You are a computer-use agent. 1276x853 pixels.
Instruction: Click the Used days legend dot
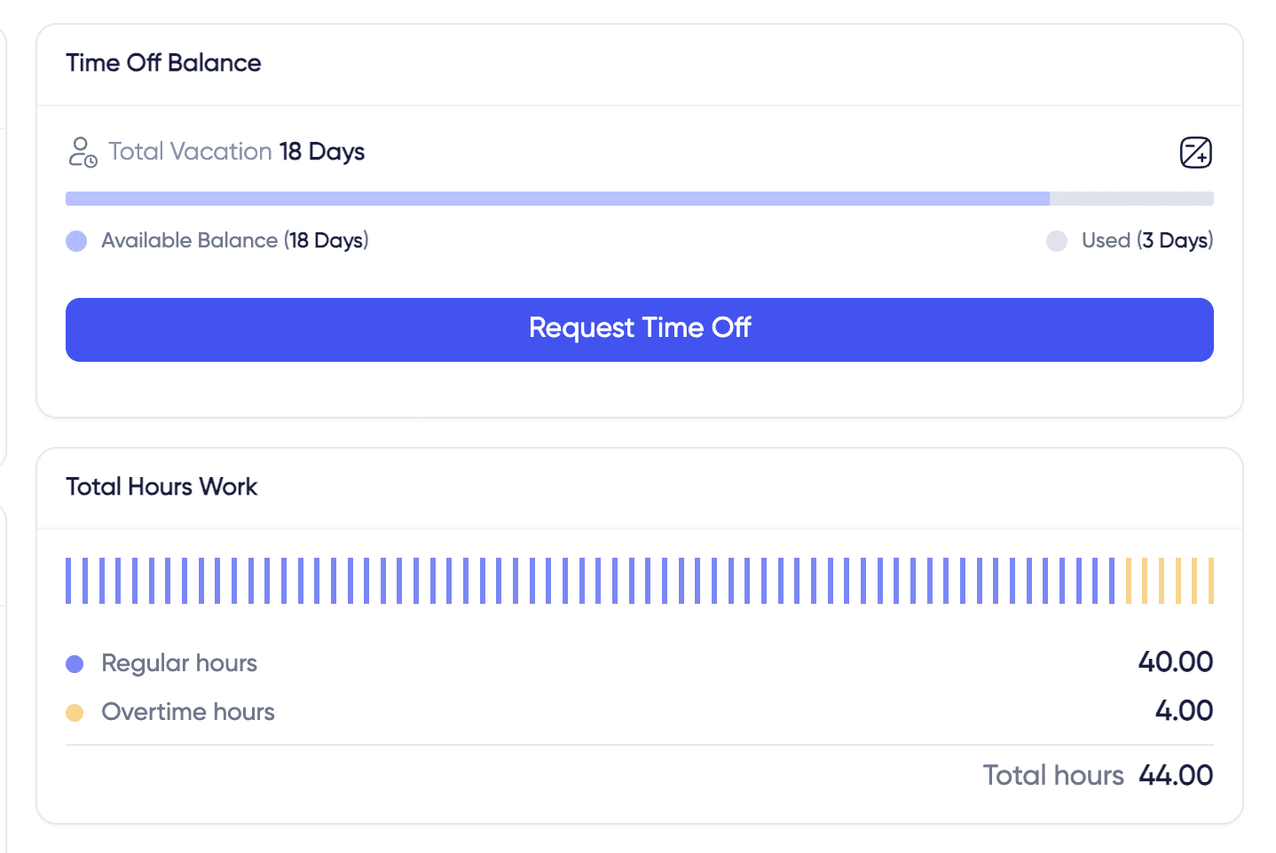[1057, 240]
